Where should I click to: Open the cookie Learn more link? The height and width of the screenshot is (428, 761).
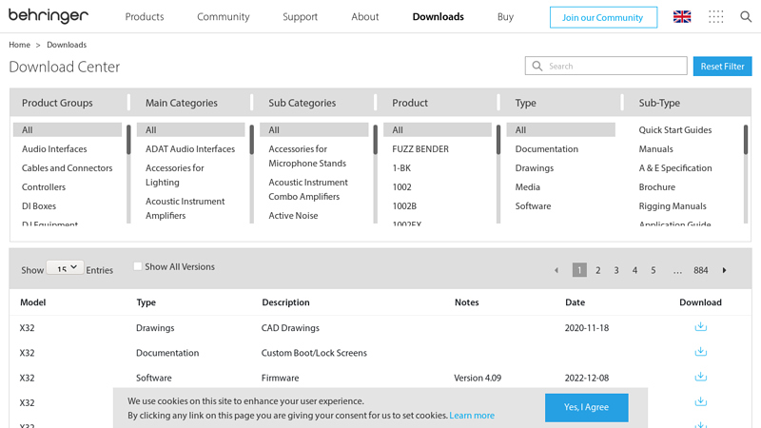(472, 416)
